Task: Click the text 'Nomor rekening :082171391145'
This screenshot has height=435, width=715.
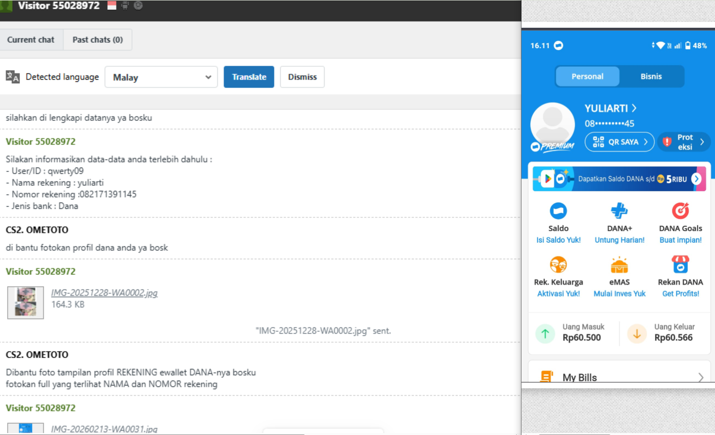Action: [x=71, y=194]
